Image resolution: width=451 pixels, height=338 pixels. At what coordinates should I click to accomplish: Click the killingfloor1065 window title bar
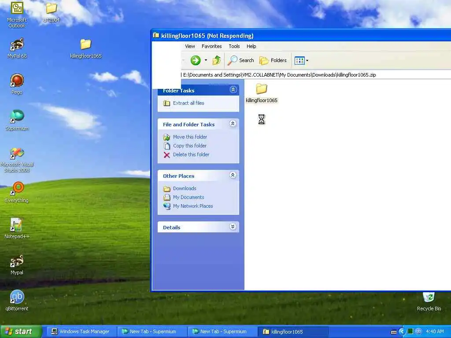click(301, 36)
